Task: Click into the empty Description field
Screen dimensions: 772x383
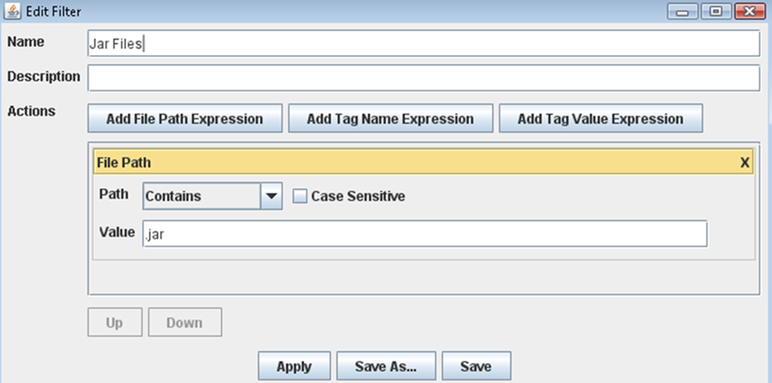Action: [423, 77]
